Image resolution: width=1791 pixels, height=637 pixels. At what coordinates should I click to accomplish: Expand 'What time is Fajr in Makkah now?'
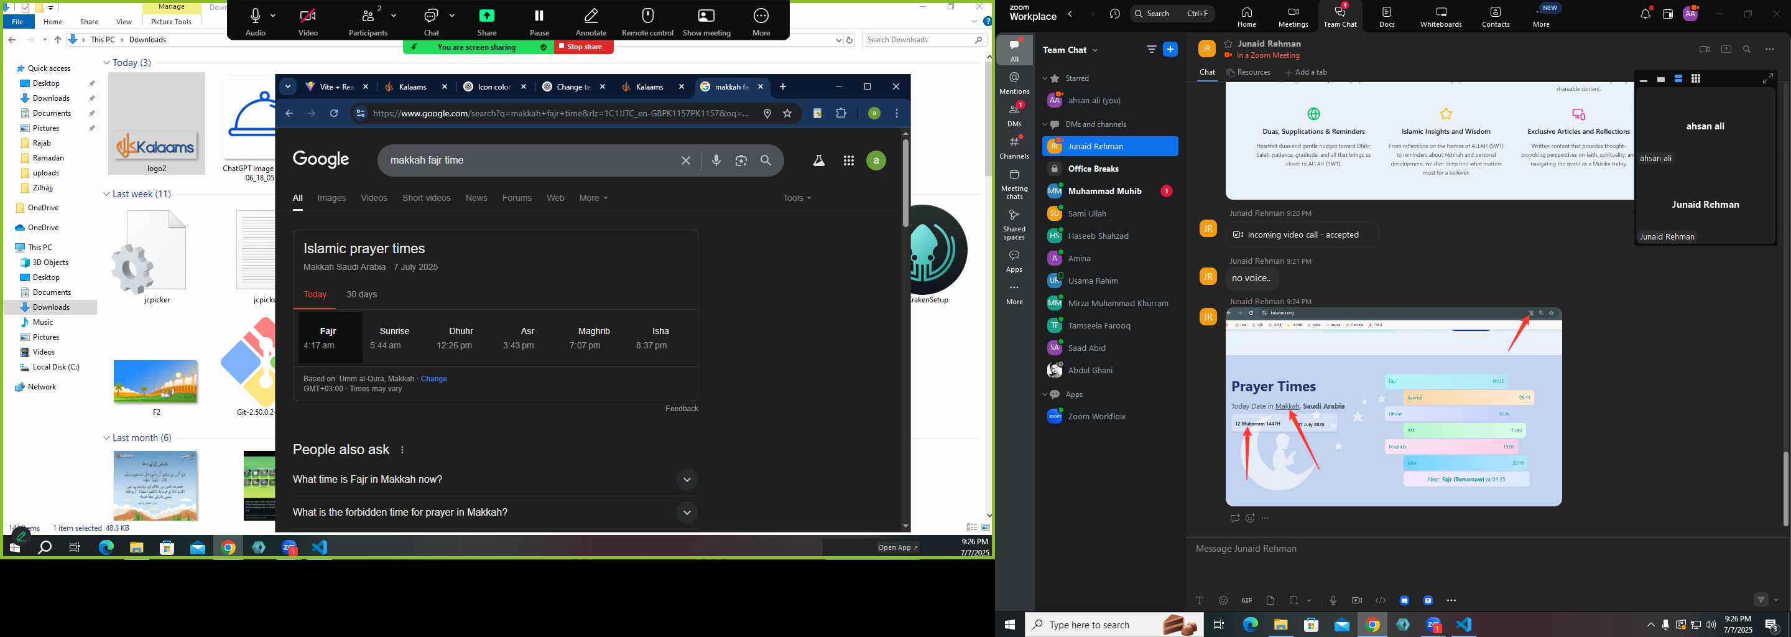click(x=495, y=479)
